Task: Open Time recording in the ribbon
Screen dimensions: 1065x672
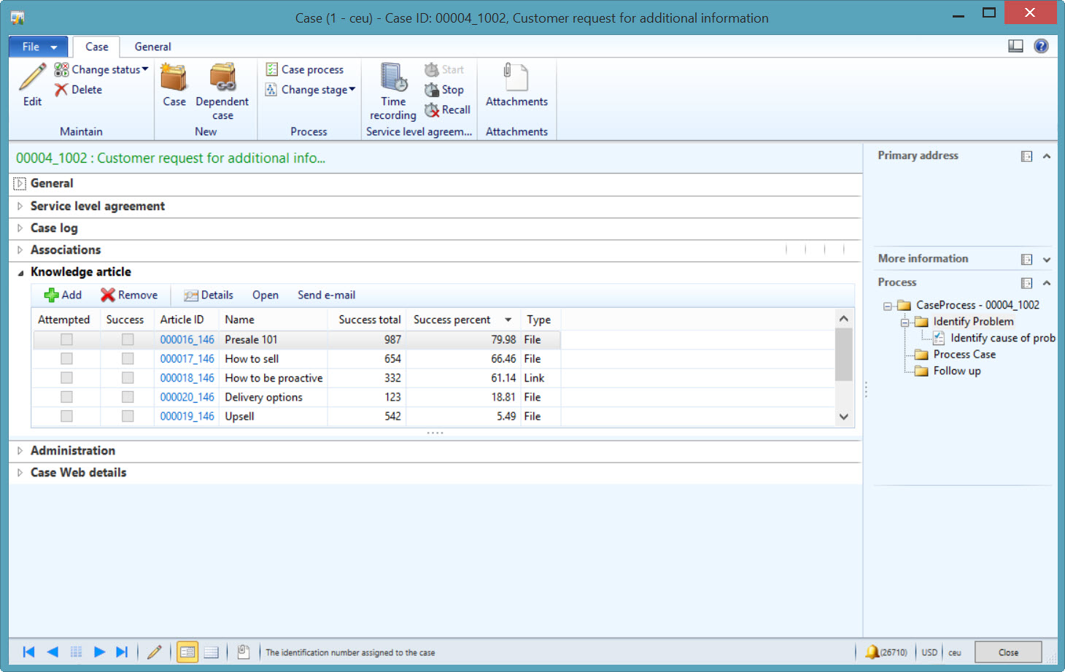Action: pyautogui.click(x=393, y=78)
